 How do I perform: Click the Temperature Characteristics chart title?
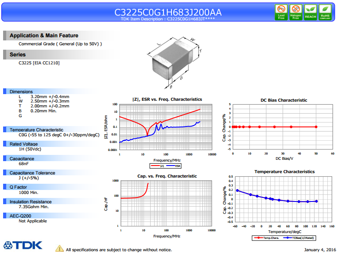coord(284,172)
